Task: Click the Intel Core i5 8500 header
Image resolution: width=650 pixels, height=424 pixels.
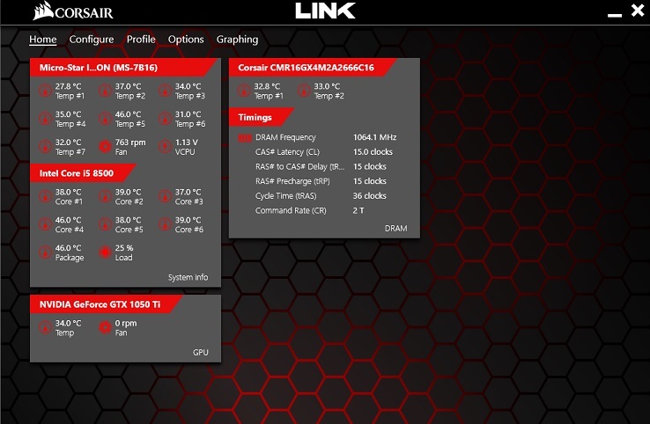Action: (x=83, y=173)
